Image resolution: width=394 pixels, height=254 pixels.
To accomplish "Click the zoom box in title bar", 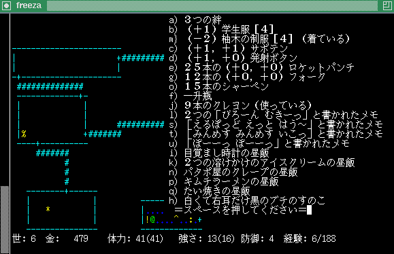I will point(387,5).
